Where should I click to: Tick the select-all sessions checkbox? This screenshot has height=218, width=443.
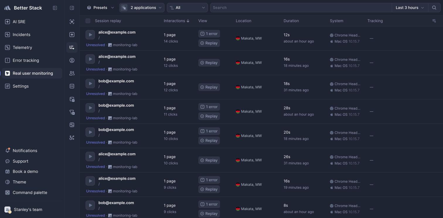click(88, 21)
